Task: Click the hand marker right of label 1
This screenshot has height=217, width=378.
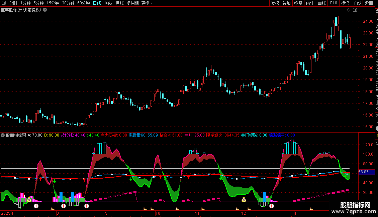Action: [x=311, y=209]
